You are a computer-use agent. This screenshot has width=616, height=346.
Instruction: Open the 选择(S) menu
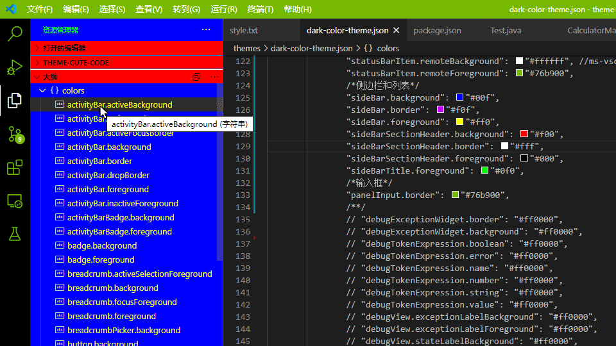pos(112,9)
